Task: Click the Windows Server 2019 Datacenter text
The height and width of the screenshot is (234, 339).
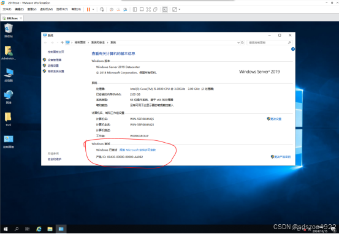Action: (x=118, y=67)
